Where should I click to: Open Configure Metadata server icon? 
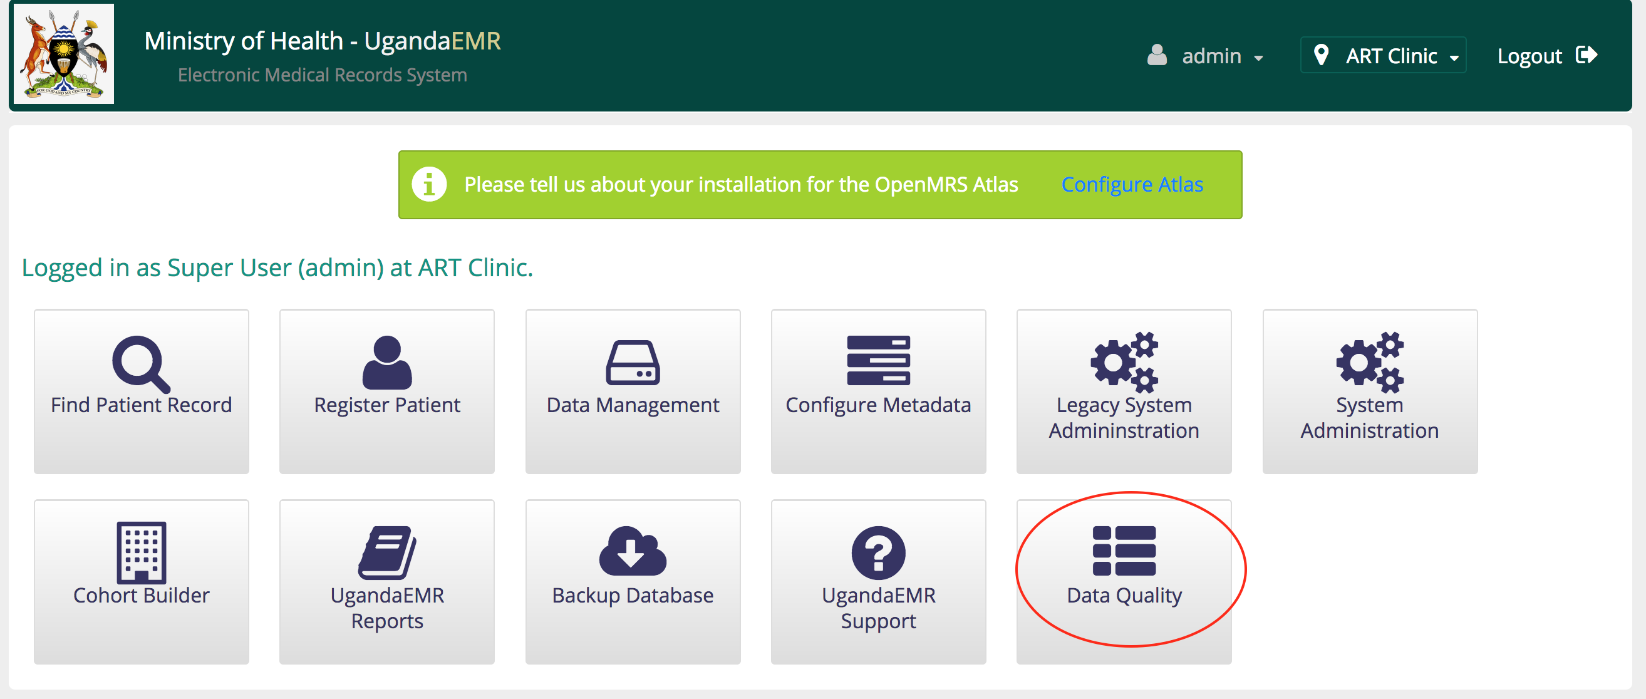[x=878, y=360]
